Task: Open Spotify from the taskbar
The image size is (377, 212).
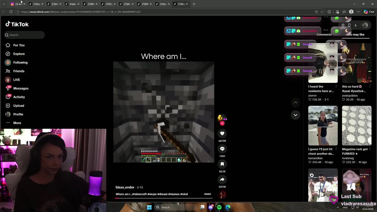Action: click(x=219, y=207)
